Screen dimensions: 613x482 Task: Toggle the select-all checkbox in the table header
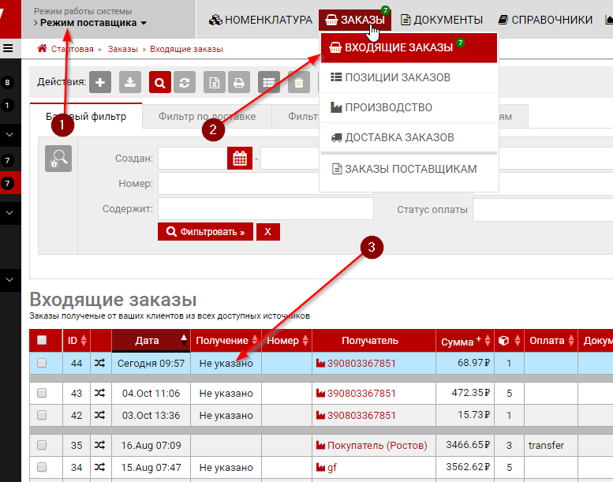pos(42,341)
